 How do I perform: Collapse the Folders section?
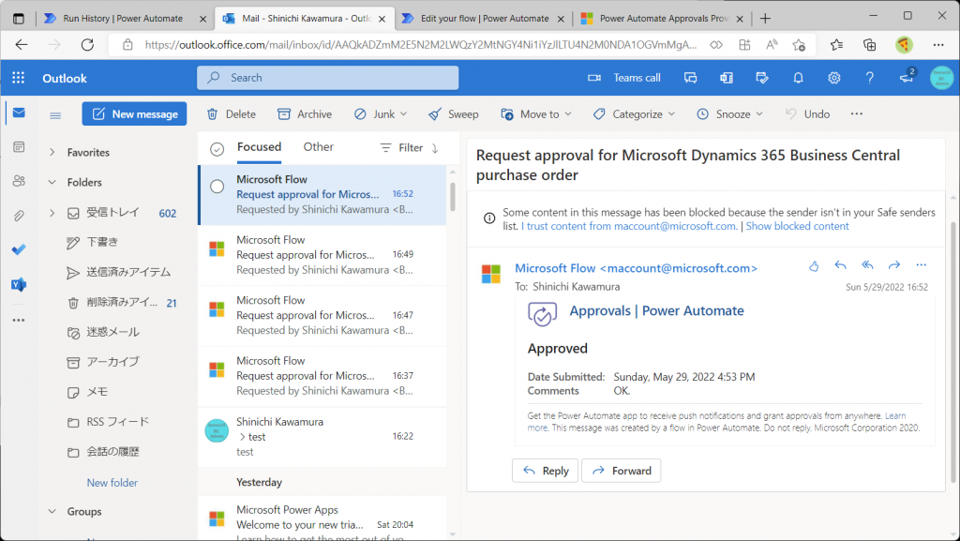(52, 183)
